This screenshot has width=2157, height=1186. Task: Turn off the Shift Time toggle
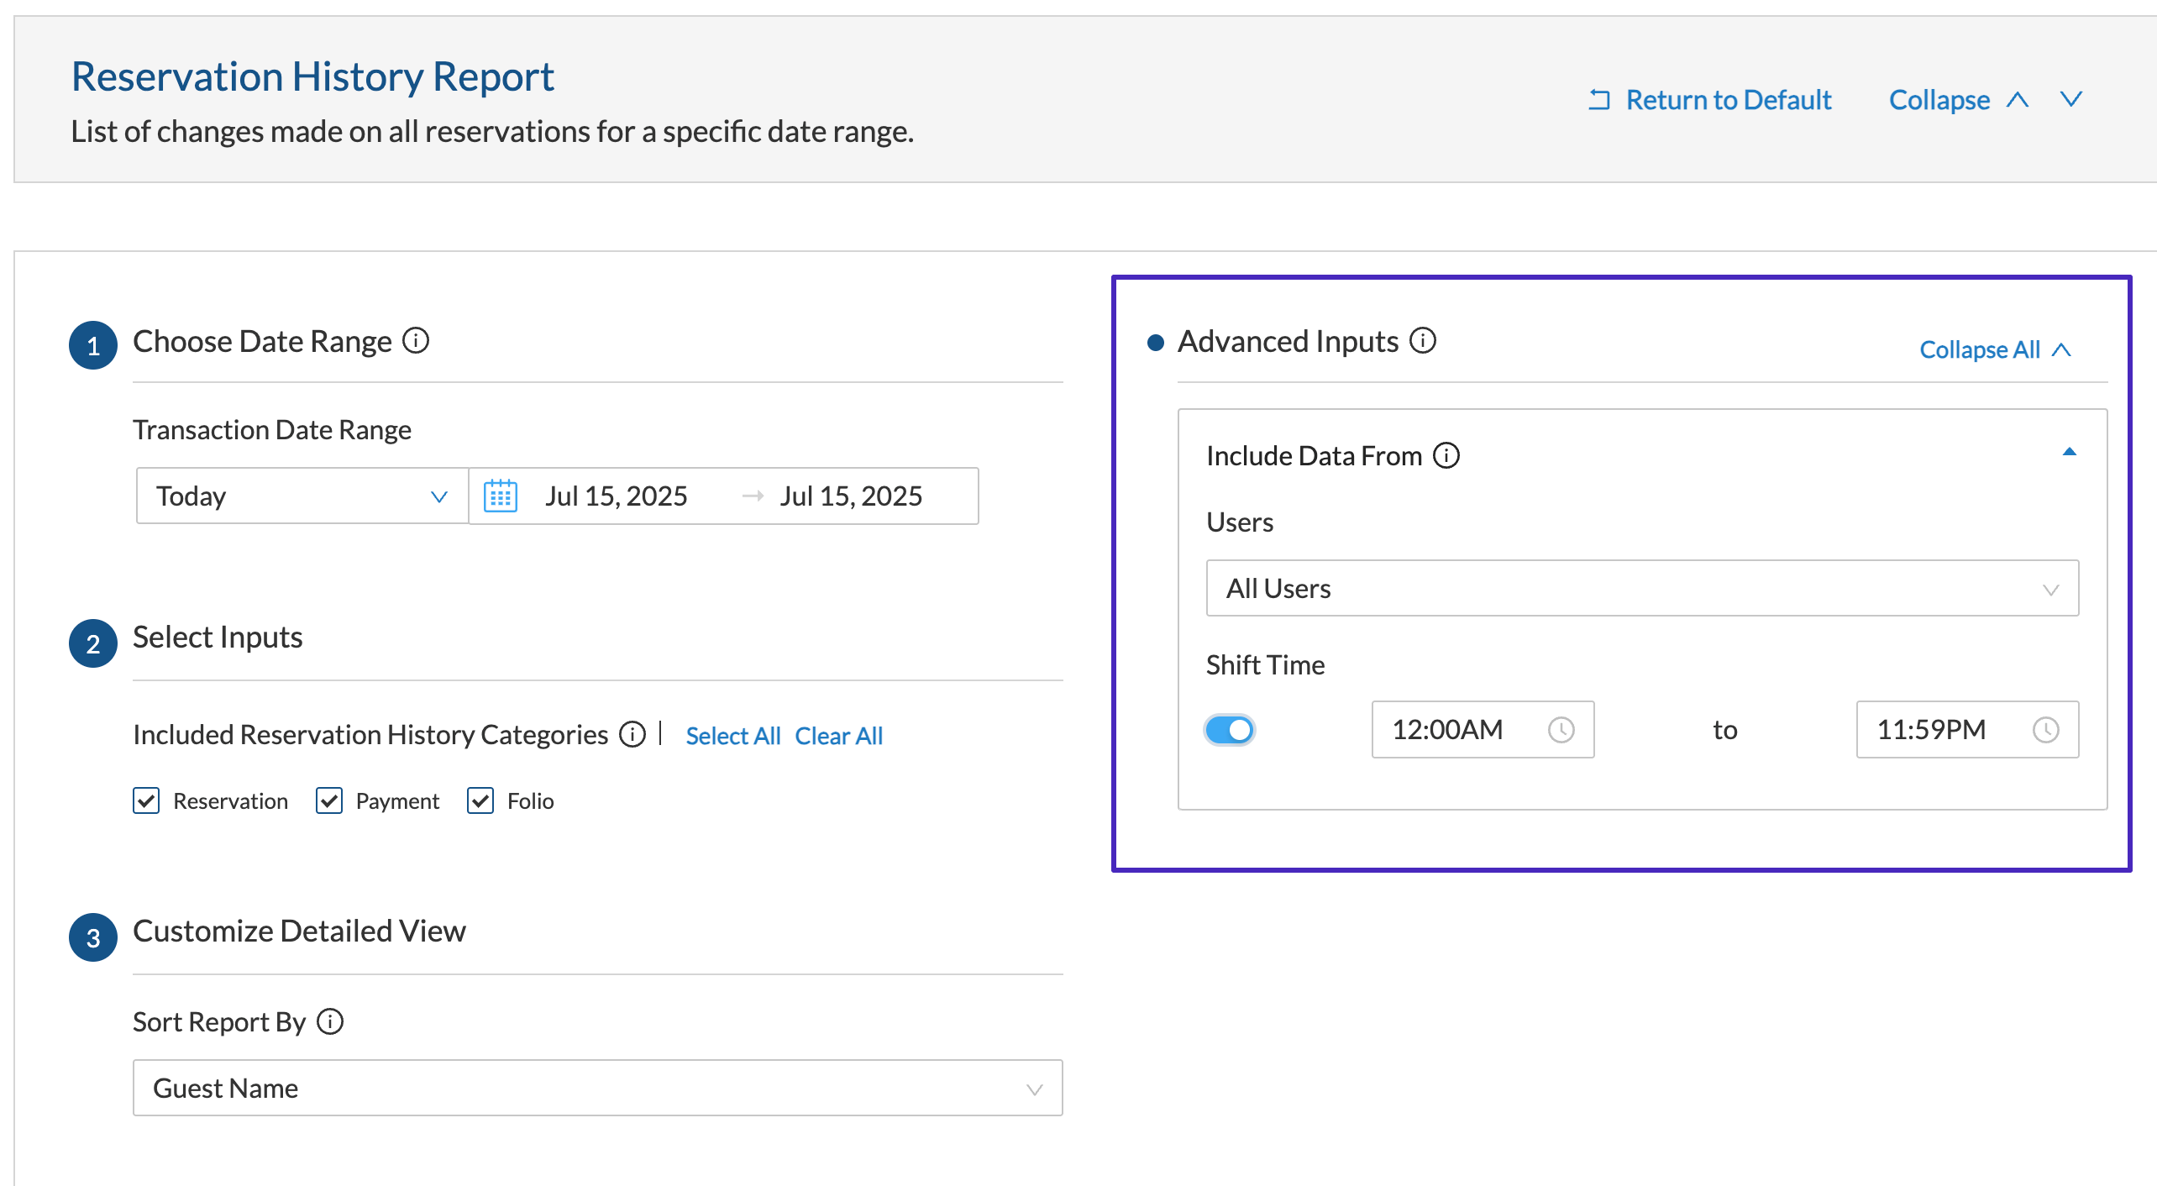click(x=1230, y=729)
